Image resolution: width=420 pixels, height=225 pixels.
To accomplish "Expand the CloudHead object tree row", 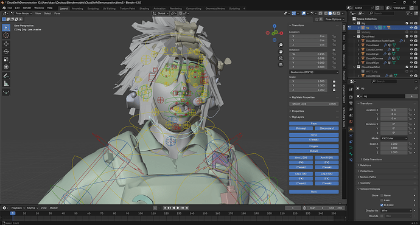I will tap(359, 45).
